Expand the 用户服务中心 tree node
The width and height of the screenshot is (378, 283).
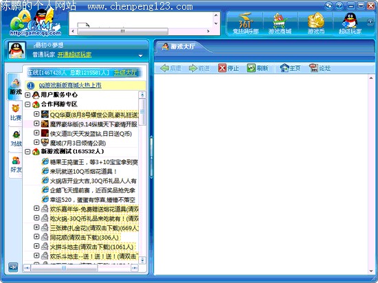point(27,95)
